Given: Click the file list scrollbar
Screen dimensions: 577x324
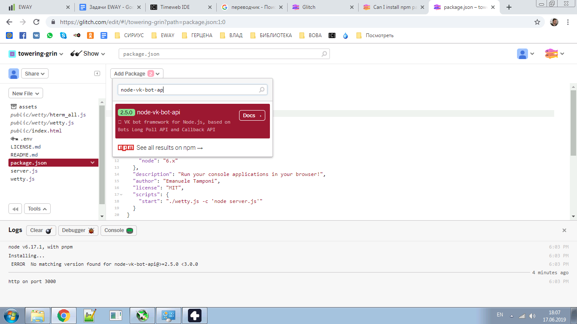Looking at the screenshot, I should coord(102,155).
